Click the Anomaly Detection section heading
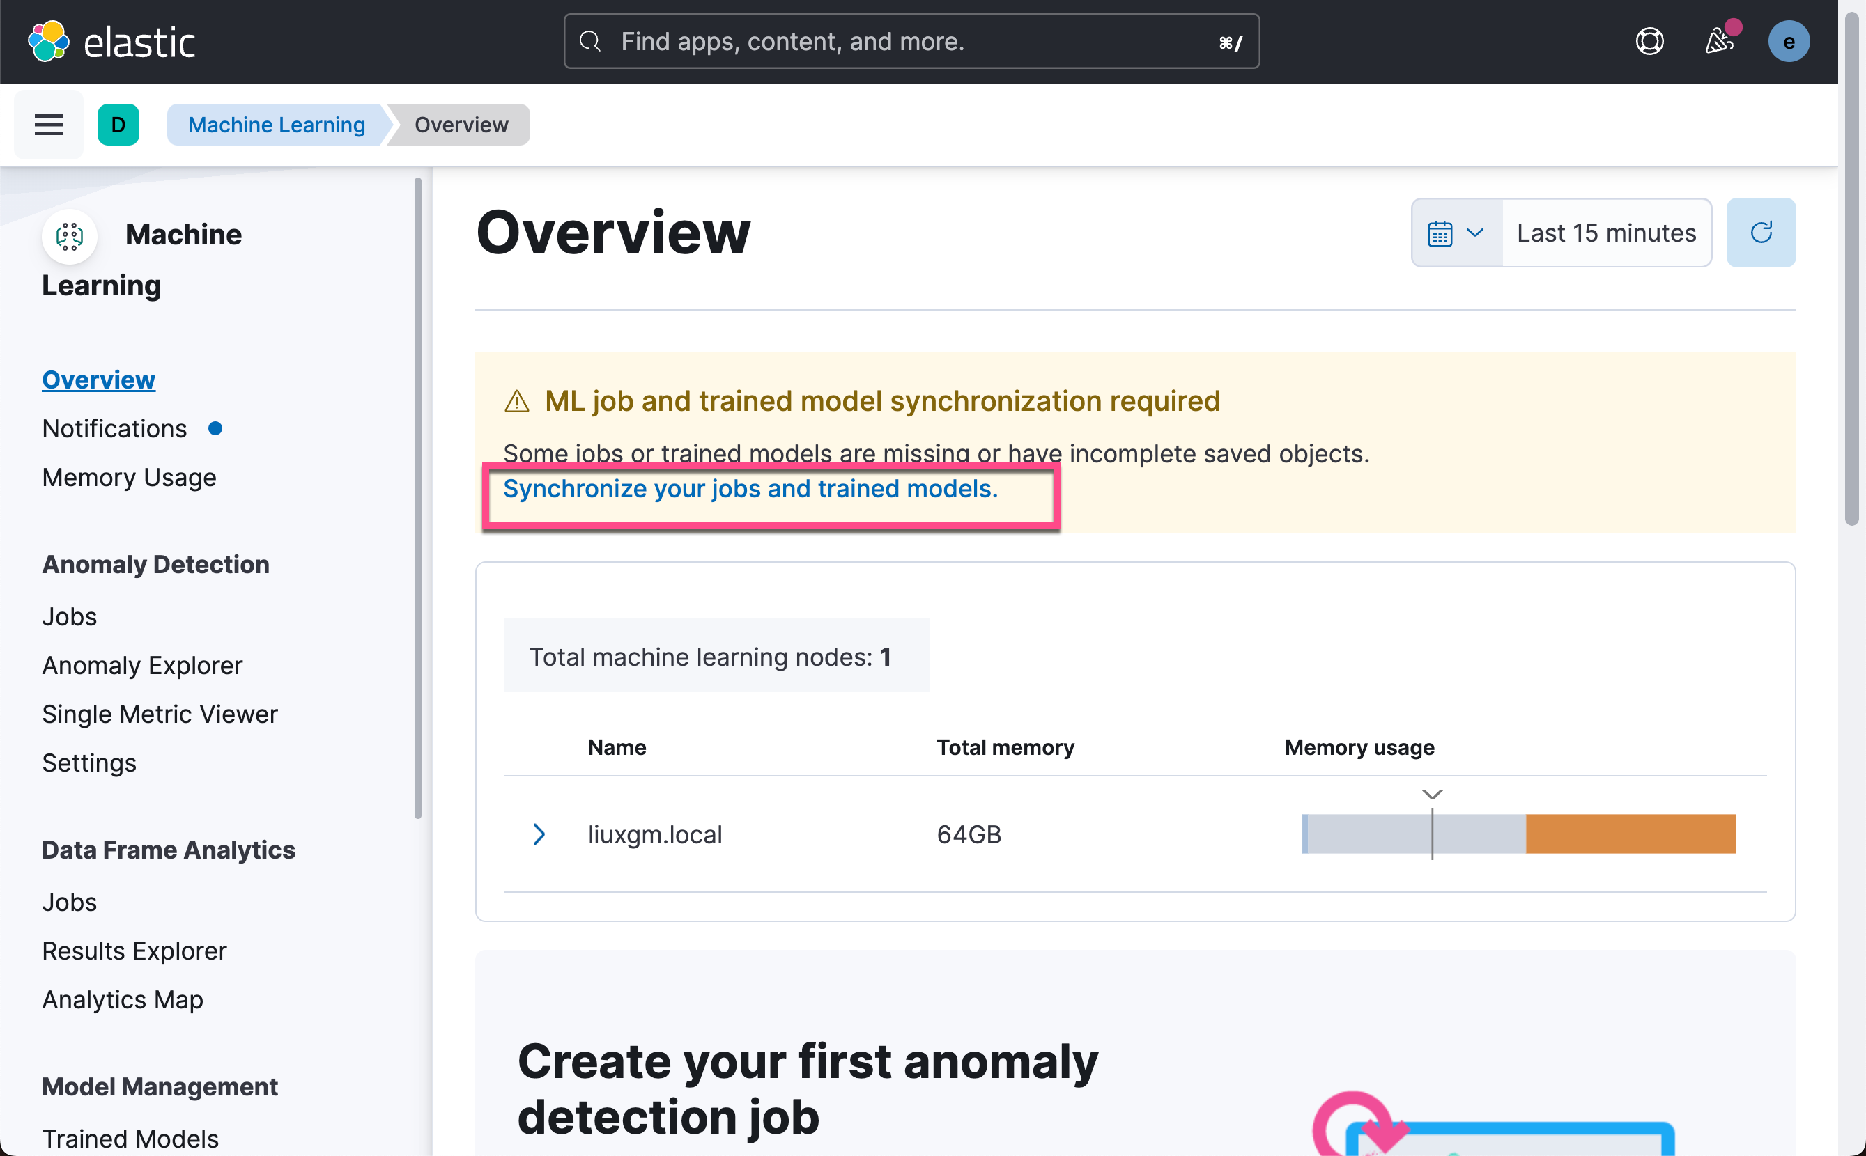The image size is (1866, 1156). click(156, 564)
